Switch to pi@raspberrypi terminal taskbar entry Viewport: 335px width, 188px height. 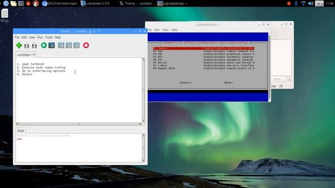point(172,4)
